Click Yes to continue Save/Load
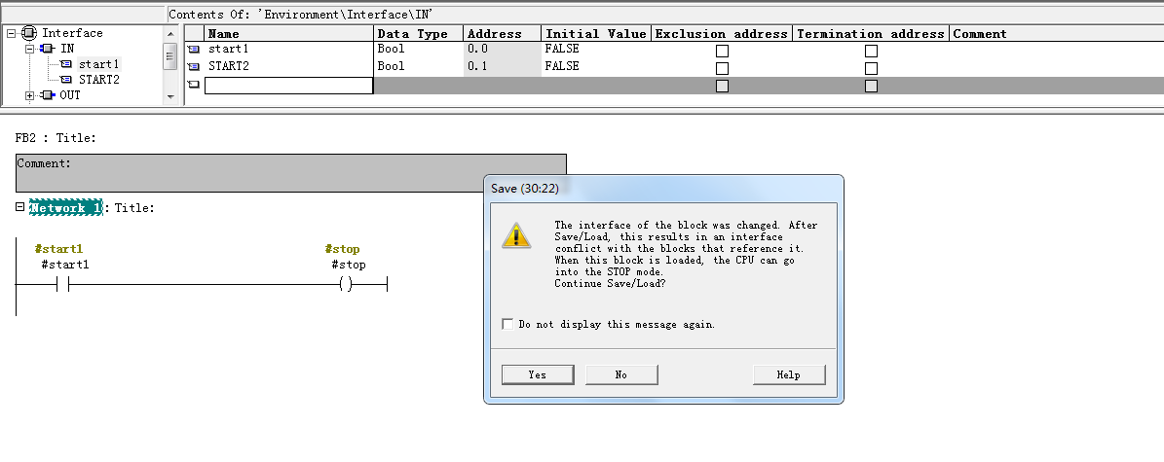 pyautogui.click(x=537, y=374)
